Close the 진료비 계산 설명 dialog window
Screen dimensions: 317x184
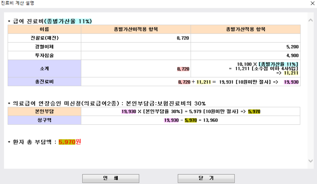(312, 3)
